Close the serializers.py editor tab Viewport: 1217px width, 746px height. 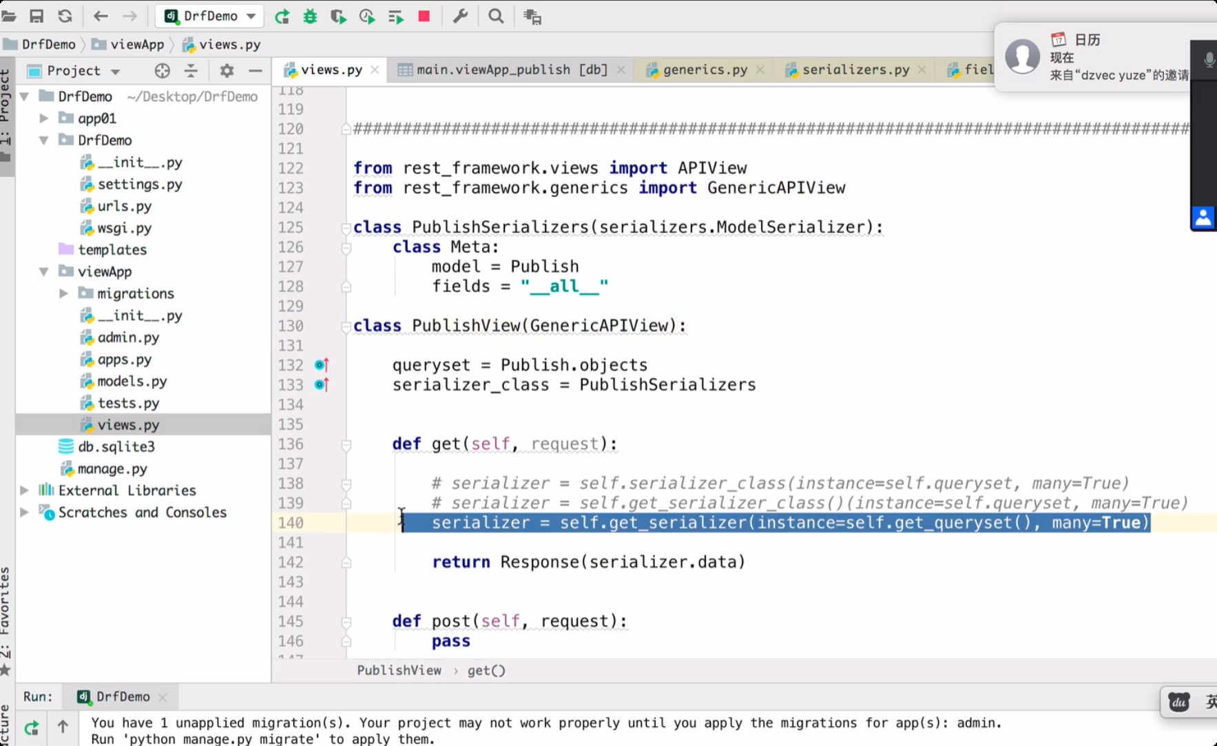click(922, 70)
